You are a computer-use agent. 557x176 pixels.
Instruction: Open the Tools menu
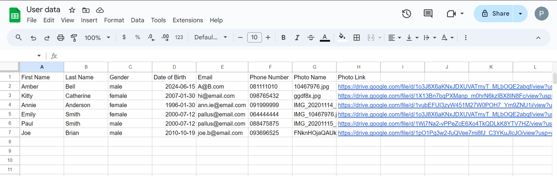tap(158, 20)
